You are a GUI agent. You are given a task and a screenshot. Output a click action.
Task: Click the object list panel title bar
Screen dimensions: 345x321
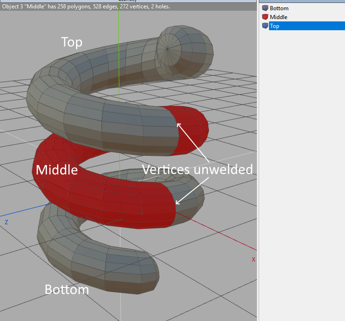302,1
